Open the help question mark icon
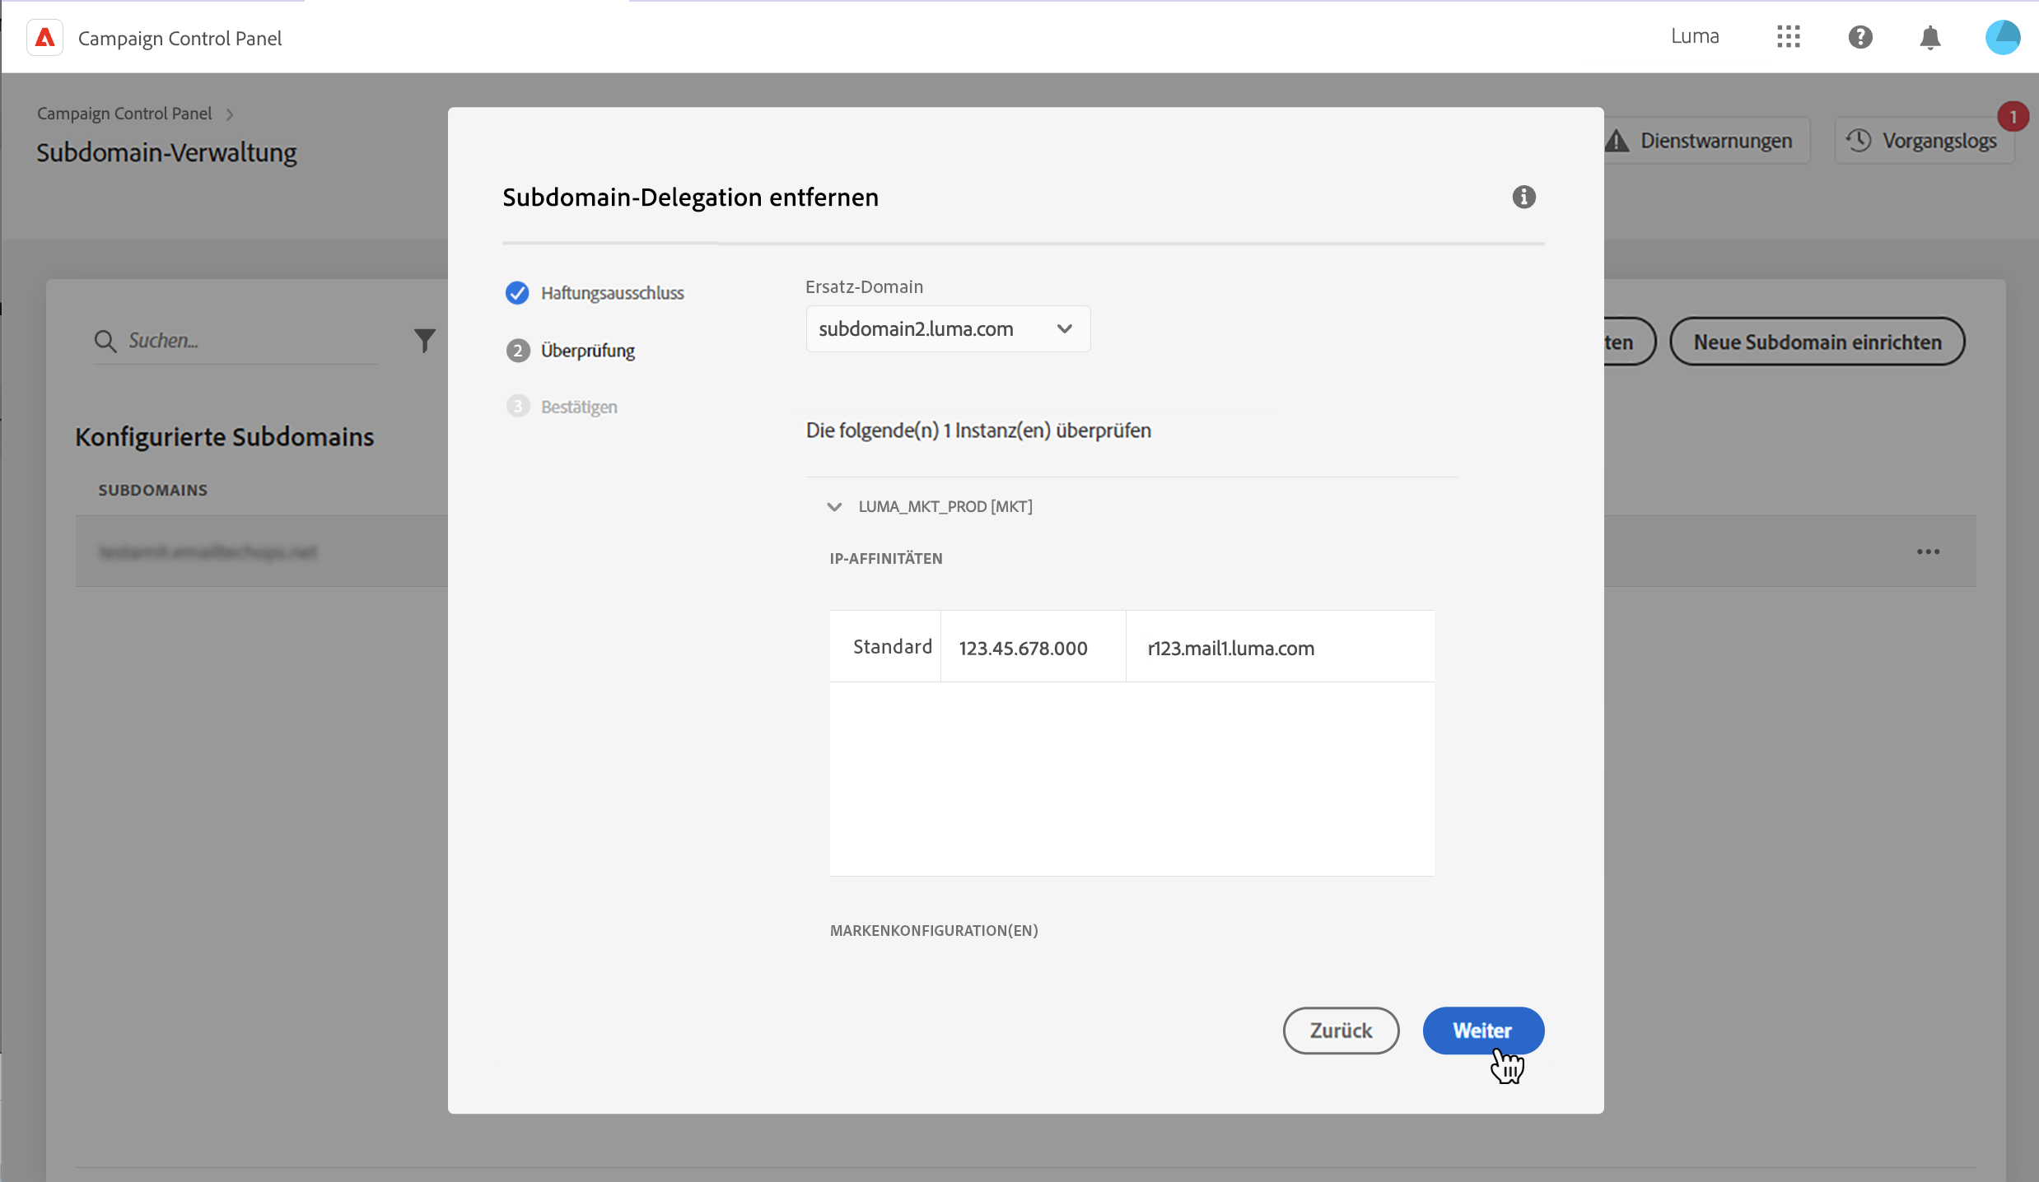This screenshot has height=1182, width=2039. coord(1859,37)
